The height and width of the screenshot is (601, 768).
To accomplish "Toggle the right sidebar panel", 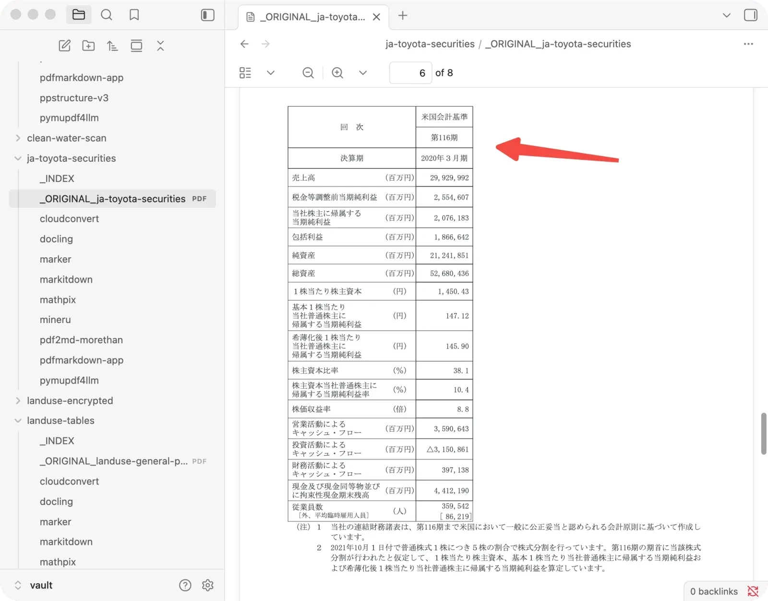I will (x=751, y=15).
